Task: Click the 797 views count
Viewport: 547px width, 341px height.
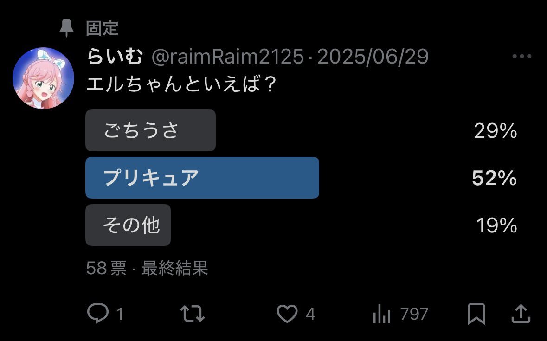Action: point(414,314)
